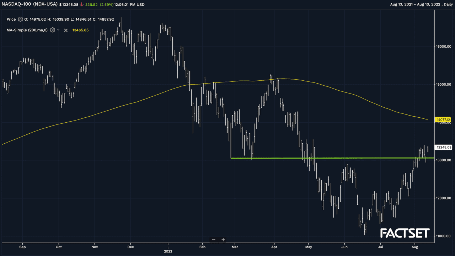This screenshot has height=256, width=455.
Task: Open MA-Simple indicator settings gear
Action: pos(53,30)
